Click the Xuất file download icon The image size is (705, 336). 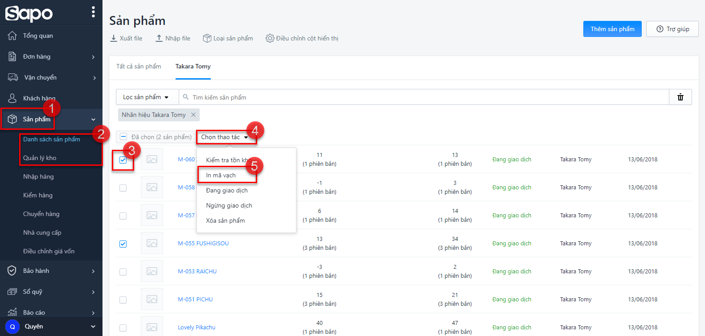[x=114, y=38]
